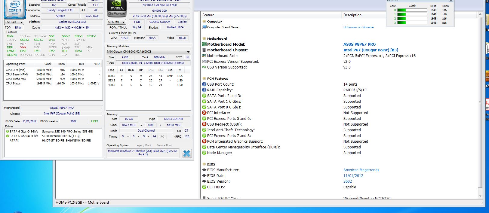Image resolution: width=489 pixels, height=213 pixels.
Task: Click the BIOS date 11/01/2012 link
Action: pos(353,175)
